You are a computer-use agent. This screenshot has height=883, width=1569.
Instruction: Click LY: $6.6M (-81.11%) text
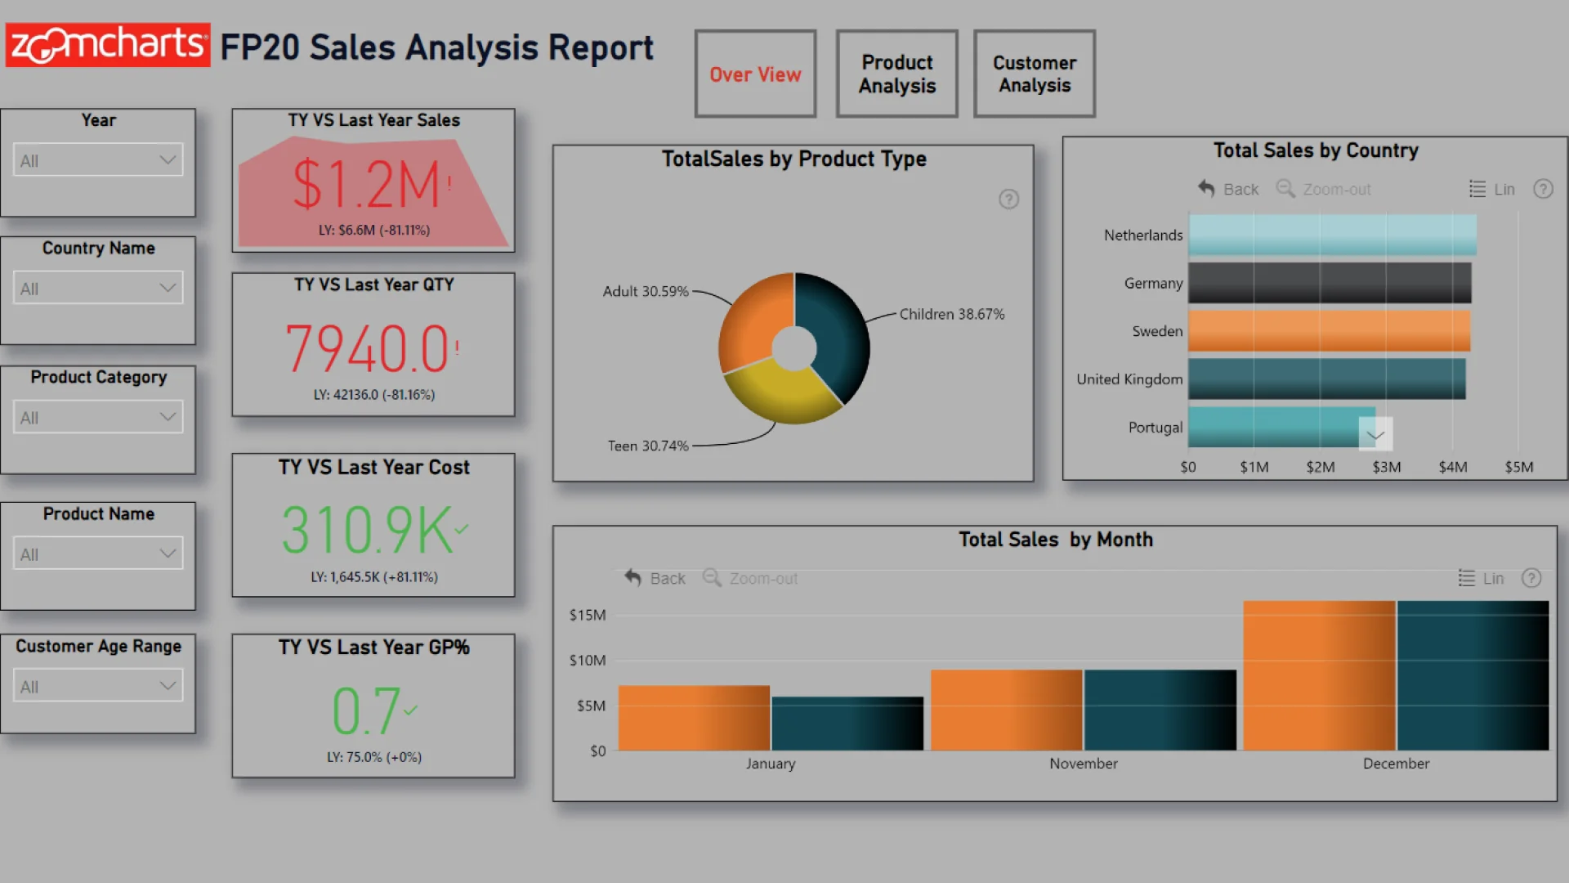tap(374, 230)
